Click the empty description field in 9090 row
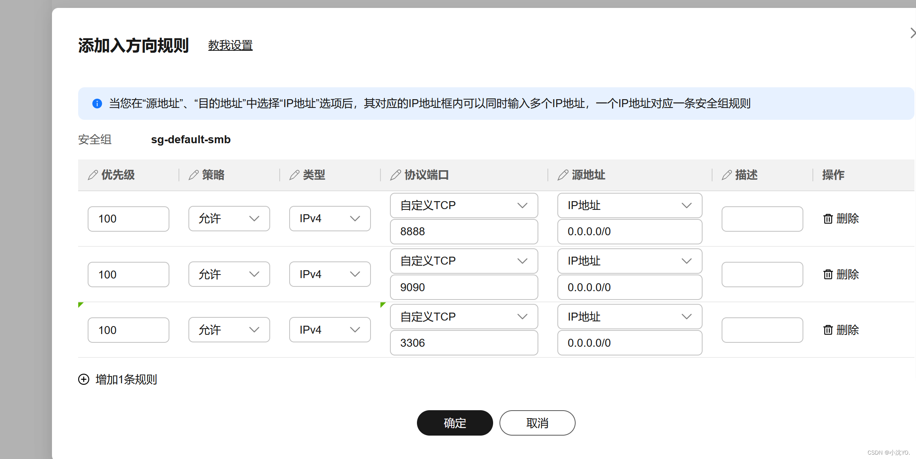 tap(762, 274)
